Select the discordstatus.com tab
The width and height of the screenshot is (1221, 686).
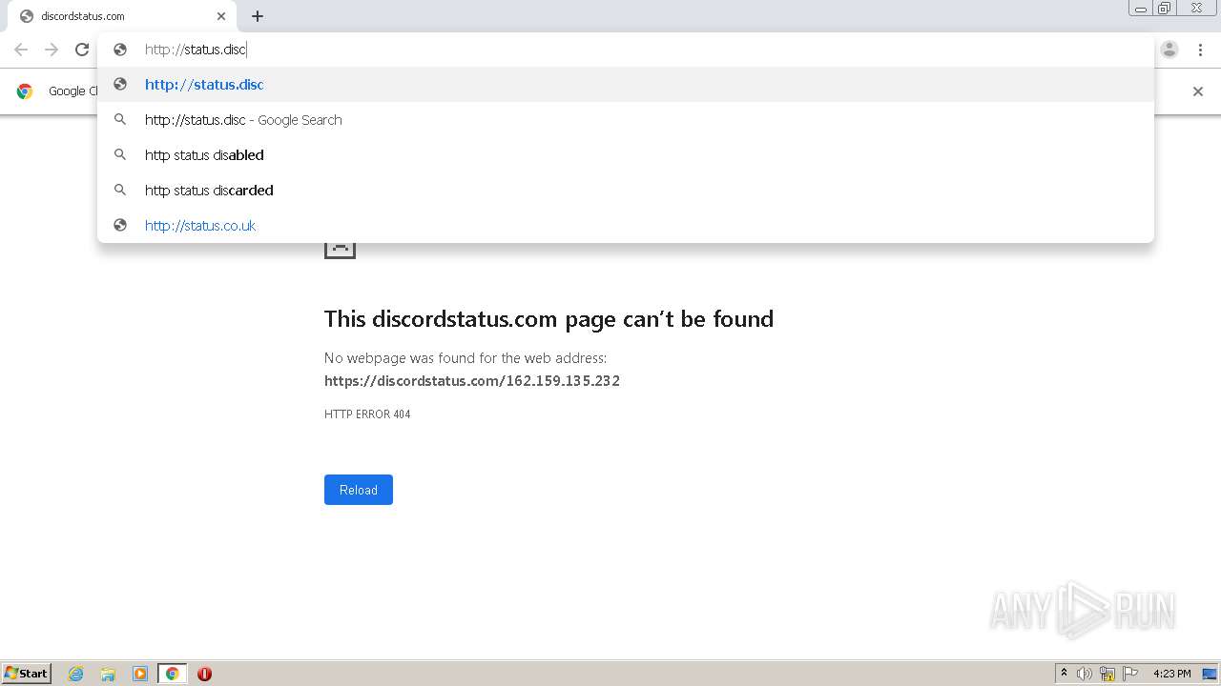[122, 16]
